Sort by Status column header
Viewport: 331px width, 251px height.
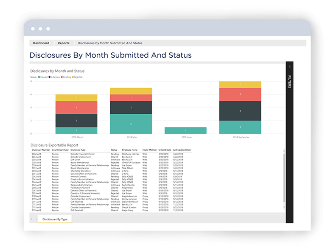[114, 150]
